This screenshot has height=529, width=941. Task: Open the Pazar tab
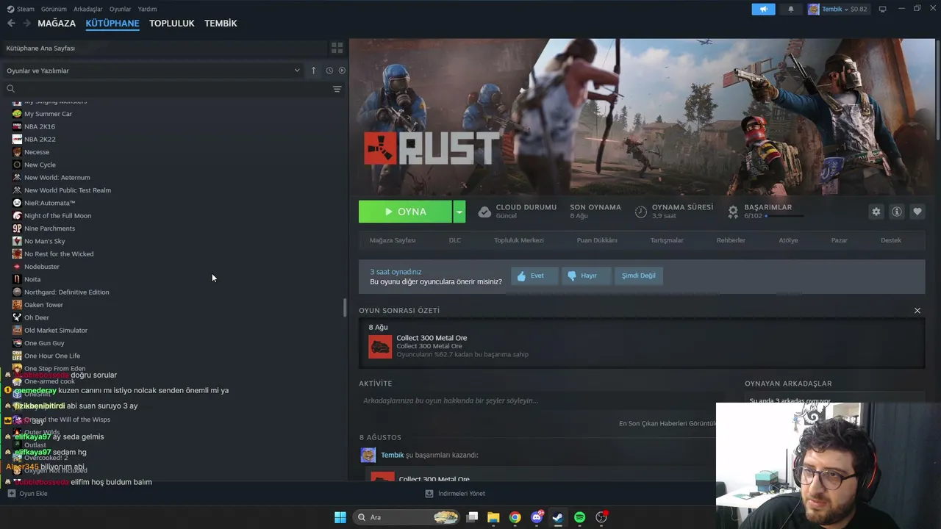click(839, 240)
